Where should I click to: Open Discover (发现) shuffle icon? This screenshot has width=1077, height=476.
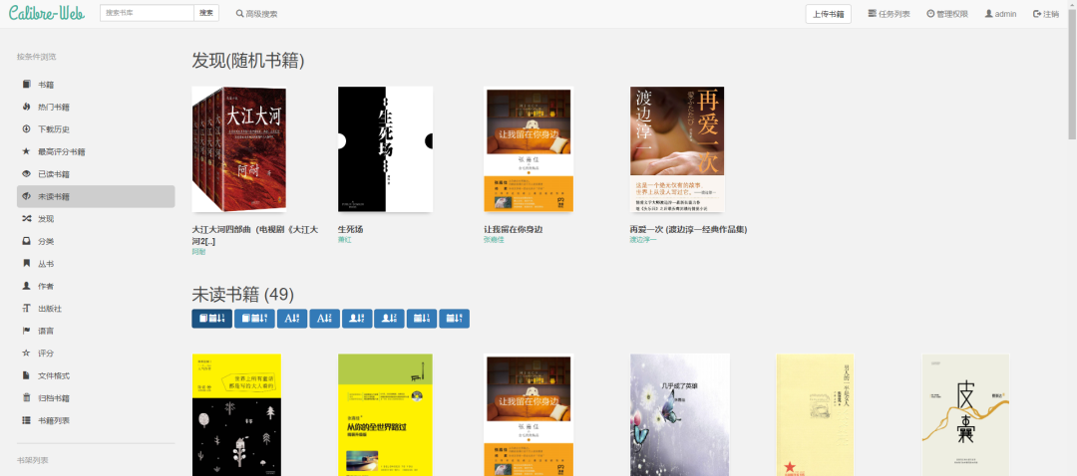pyautogui.click(x=26, y=219)
